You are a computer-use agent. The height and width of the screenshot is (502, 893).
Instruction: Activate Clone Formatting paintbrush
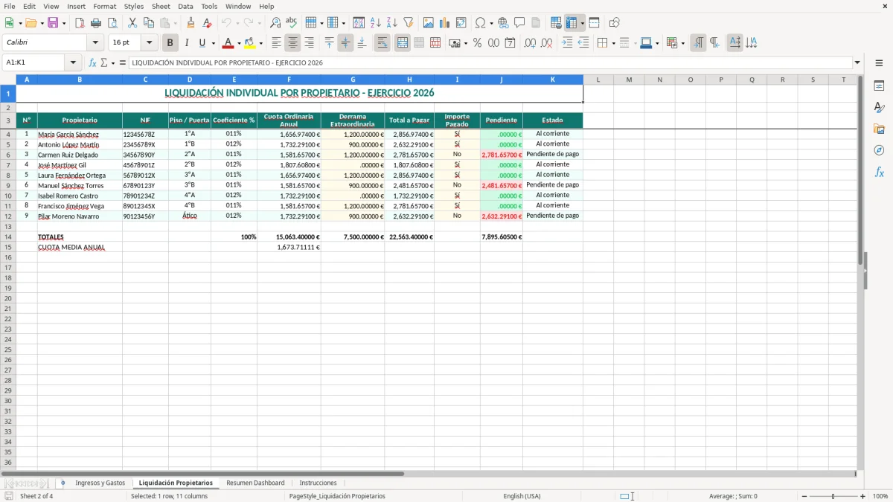[191, 23]
